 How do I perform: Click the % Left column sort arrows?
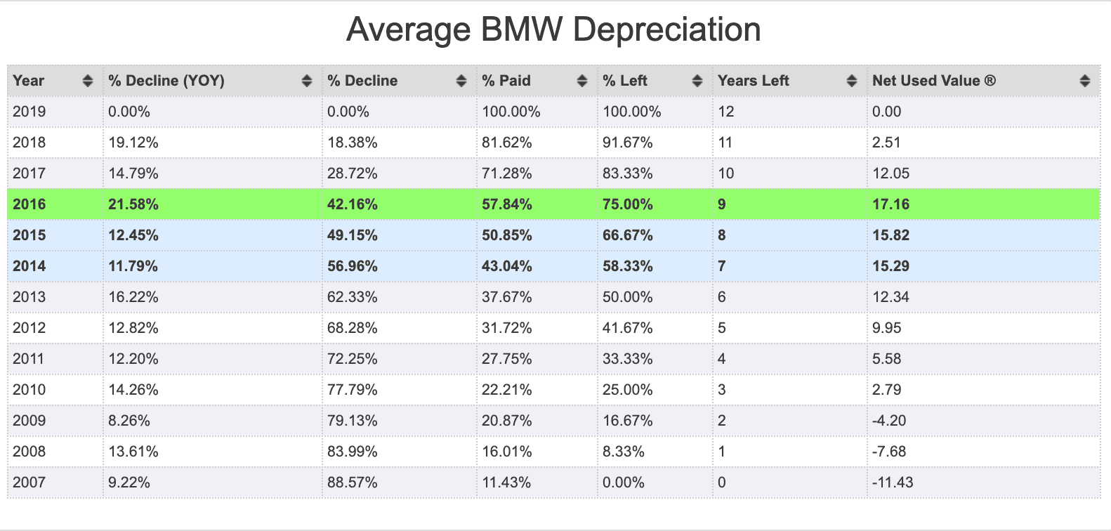[x=697, y=81]
